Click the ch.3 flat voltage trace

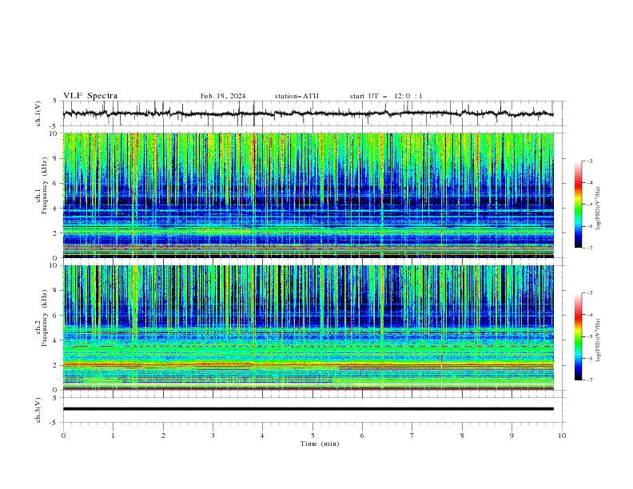(x=308, y=409)
